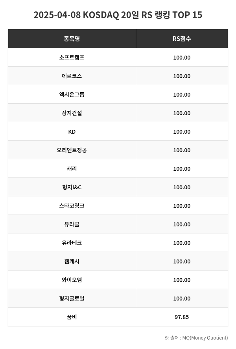Select the 소프트캠프 stock name
The image size is (236, 349).
pyautogui.click(x=72, y=57)
